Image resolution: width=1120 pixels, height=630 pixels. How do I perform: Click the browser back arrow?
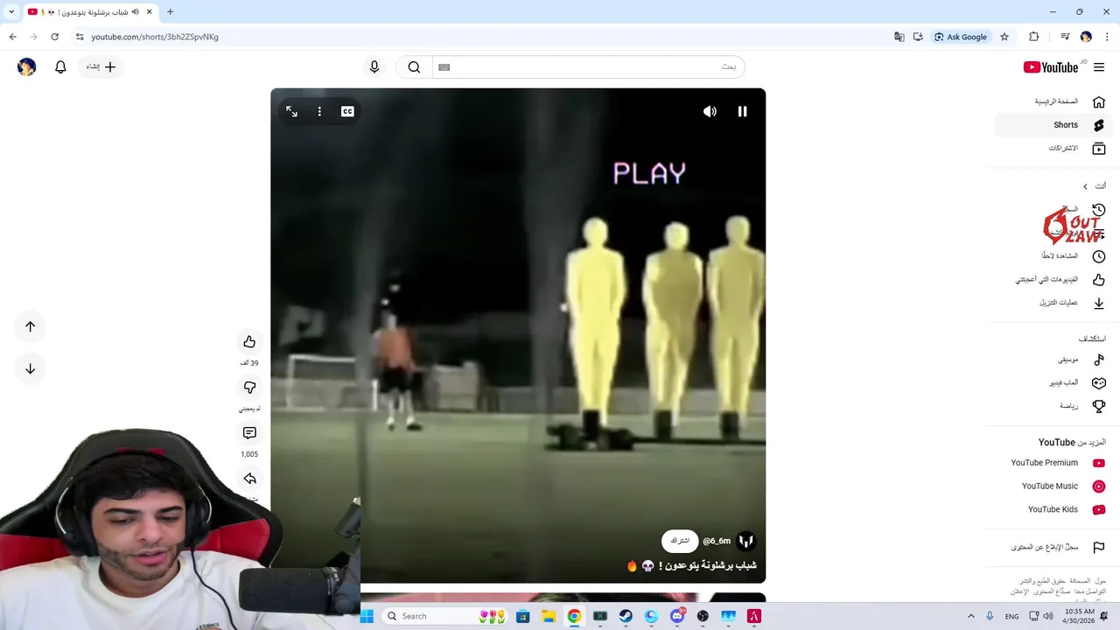pos(13,37)
